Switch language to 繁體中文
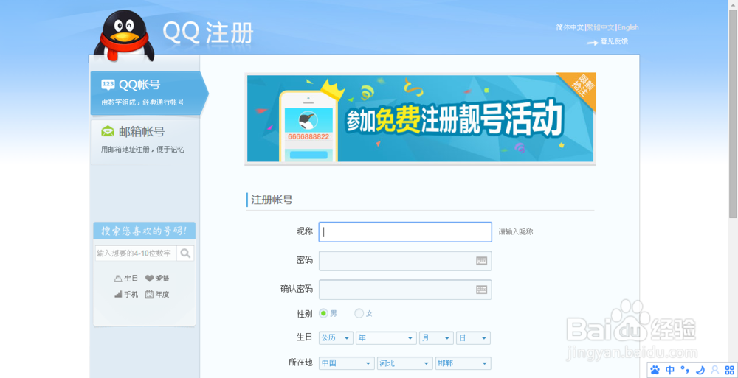Viewport: 738px width, 378px height. pyautogui.click(x=601, y=28)
